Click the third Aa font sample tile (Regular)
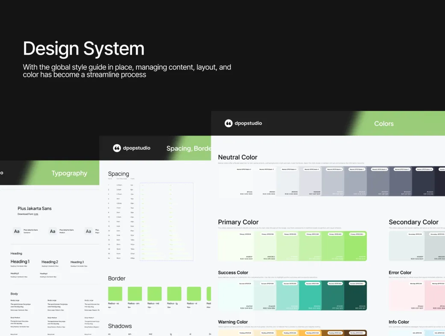Image resolution: width=445 pixels, height=336 pixels. click(x=88, y=231)
